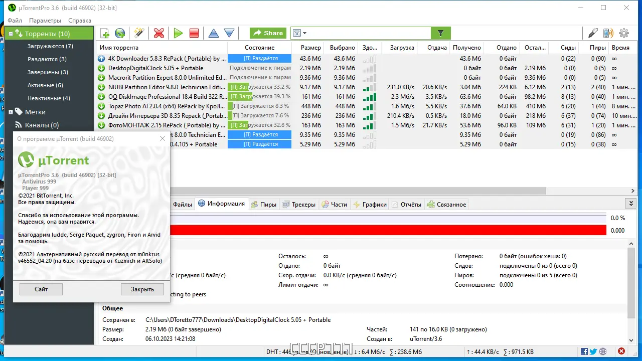Switch to the Графики tab

point(370,205)
